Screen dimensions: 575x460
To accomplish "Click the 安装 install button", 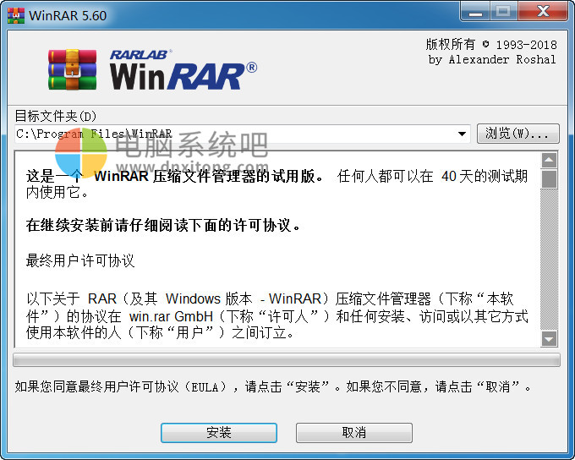I will click(x=218, y=432).
